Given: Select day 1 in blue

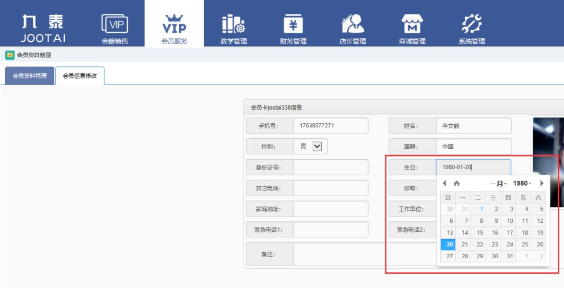Looking at the screenshot, I should (x=478, y=209).
